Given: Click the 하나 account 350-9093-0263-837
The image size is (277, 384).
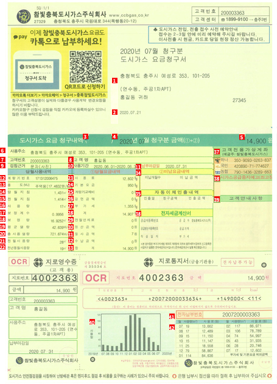Looking at the screenshot, I should pos(253,160).
